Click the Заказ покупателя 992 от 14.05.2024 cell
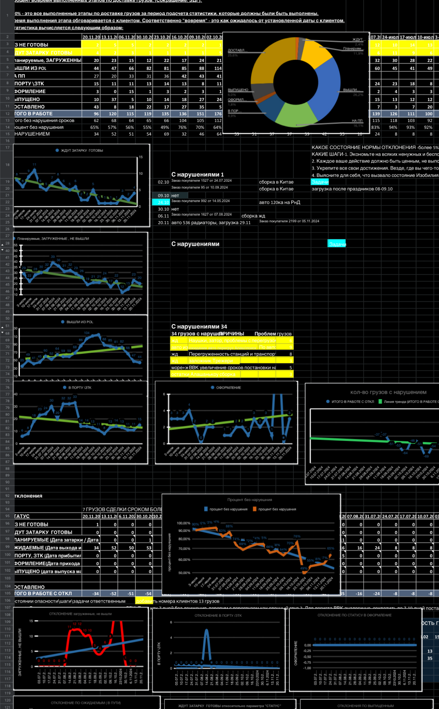The image size is (439, 709). tap(200, 201)
